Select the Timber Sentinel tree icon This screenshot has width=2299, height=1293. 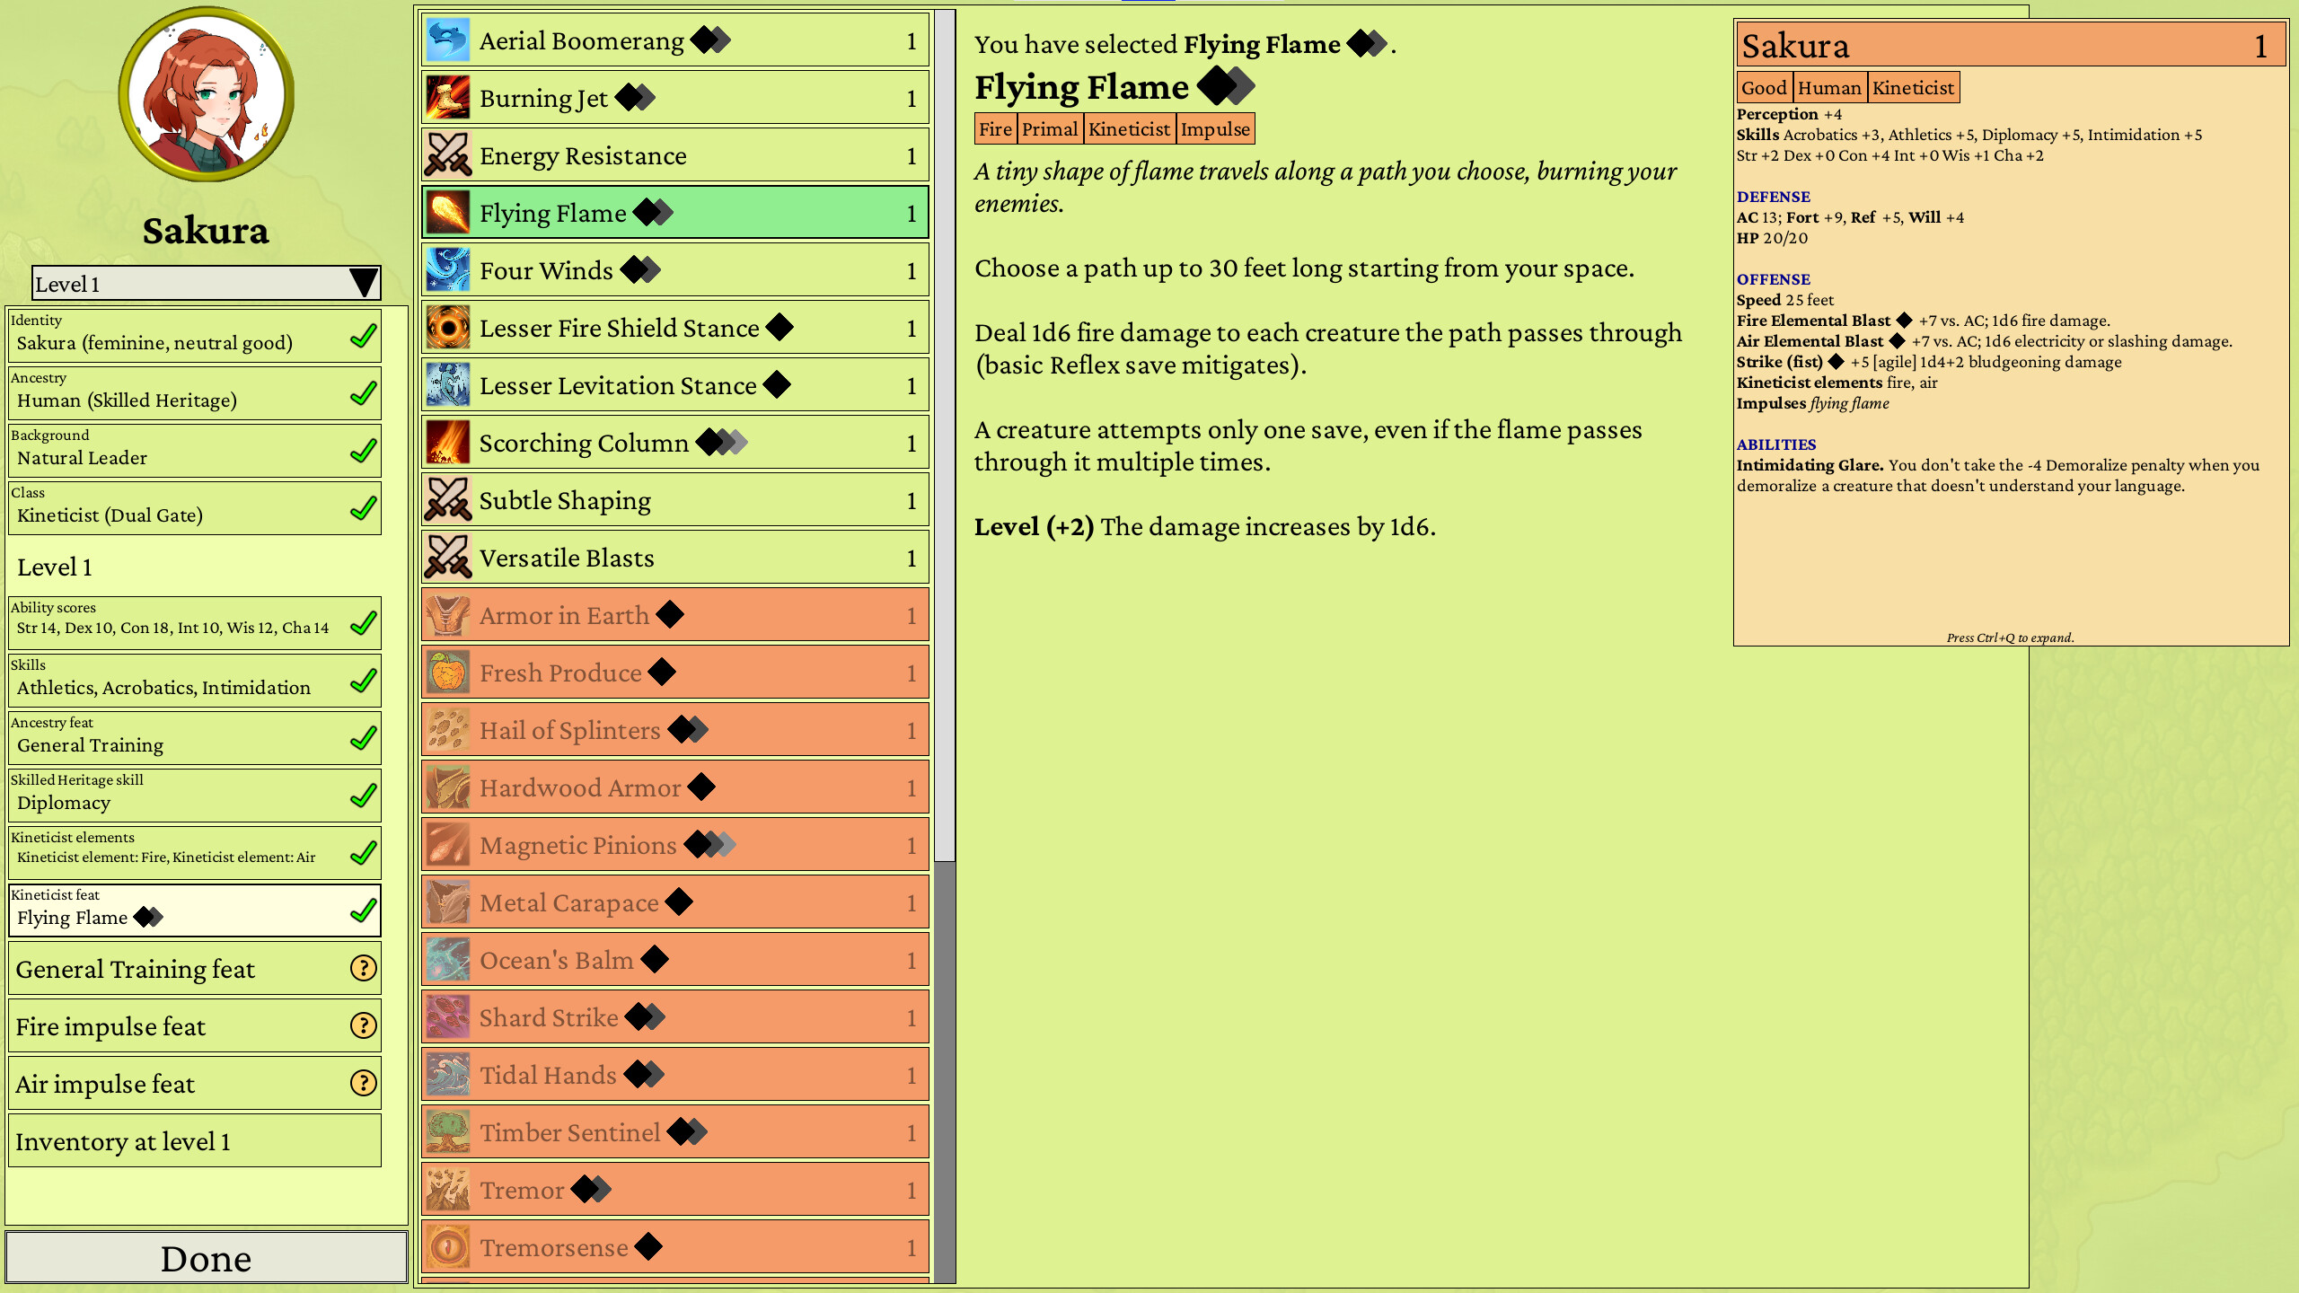pos(448,1131)
